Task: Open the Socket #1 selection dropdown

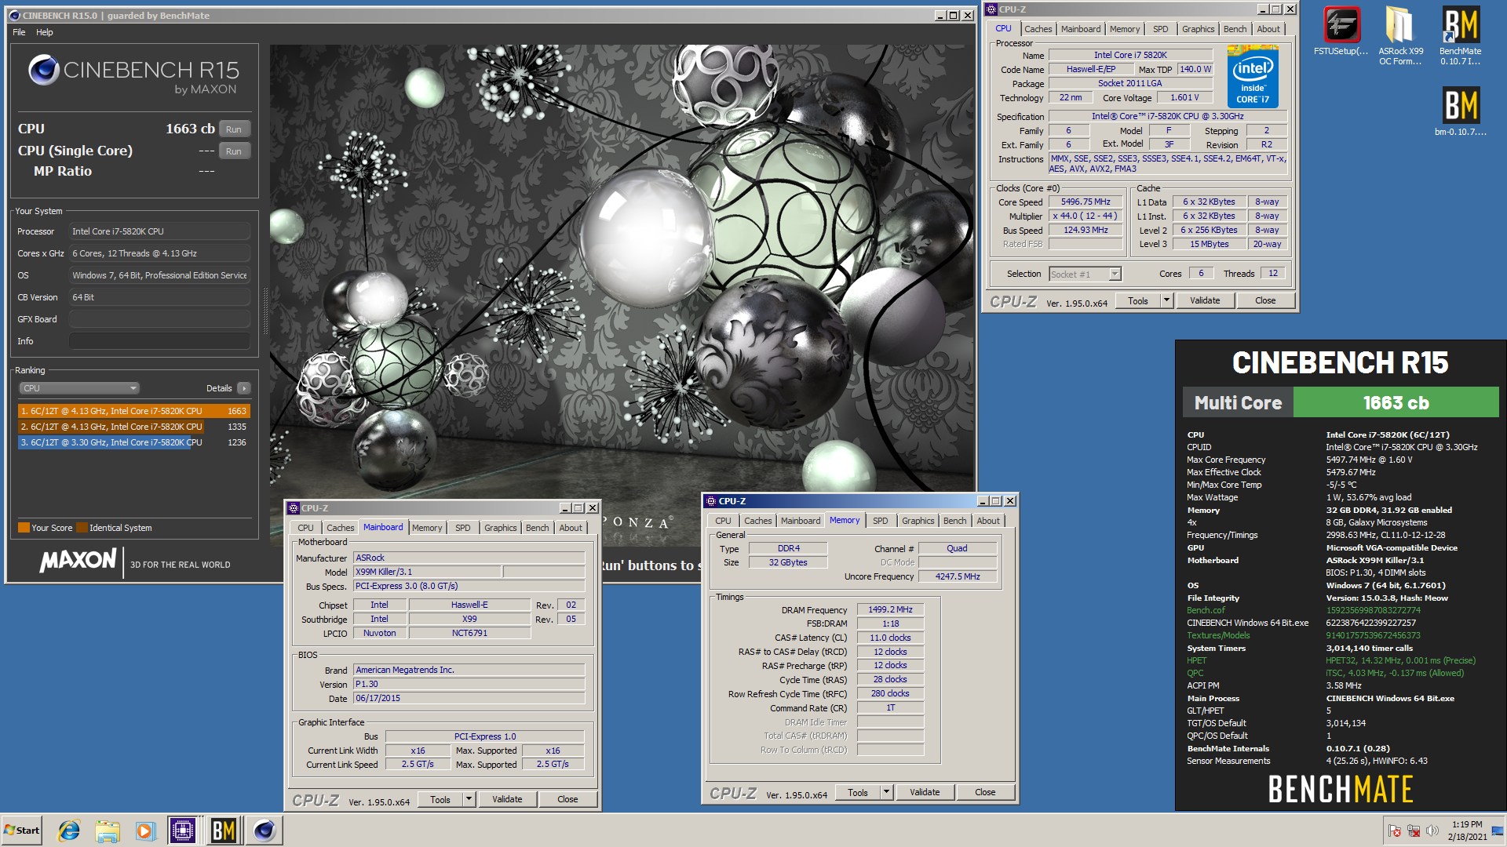Action: click(1086, 274)
